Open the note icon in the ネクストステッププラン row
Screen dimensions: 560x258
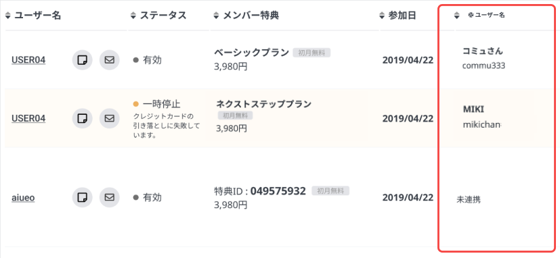point(82,118)
